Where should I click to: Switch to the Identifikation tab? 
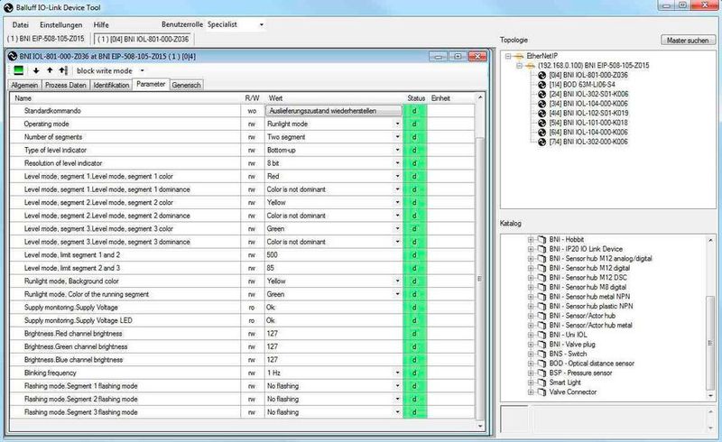pos(111,85)
